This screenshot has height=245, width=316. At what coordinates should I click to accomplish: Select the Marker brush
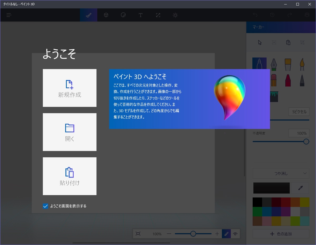click(259, 64)
